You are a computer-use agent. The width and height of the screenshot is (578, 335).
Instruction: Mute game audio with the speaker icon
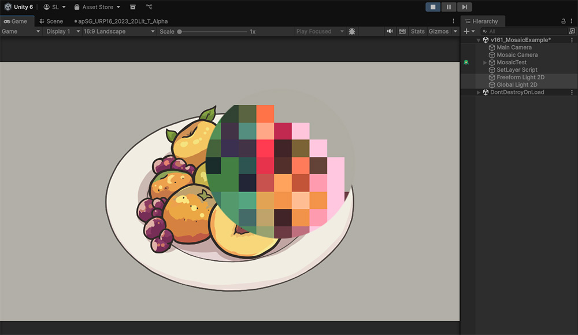(390, 31)
